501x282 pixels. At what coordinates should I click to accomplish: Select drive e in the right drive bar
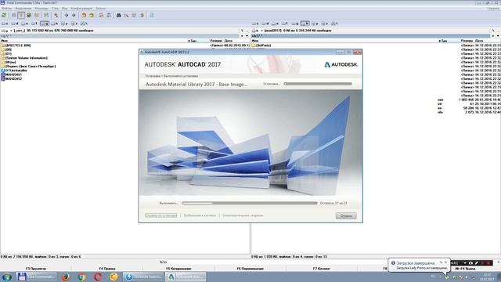pyautogui.click(x=275, y=23)
